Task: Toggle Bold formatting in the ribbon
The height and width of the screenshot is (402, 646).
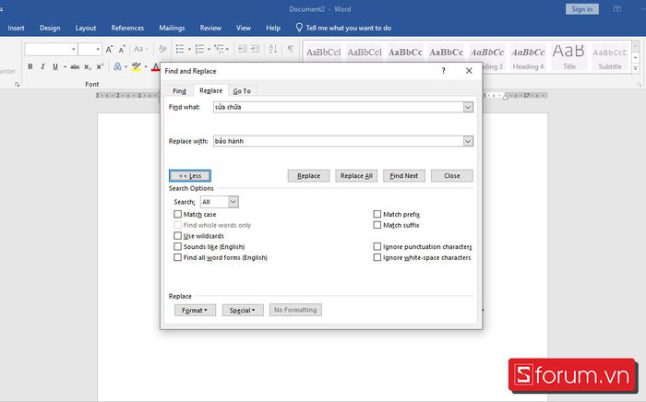Action: 30,66
